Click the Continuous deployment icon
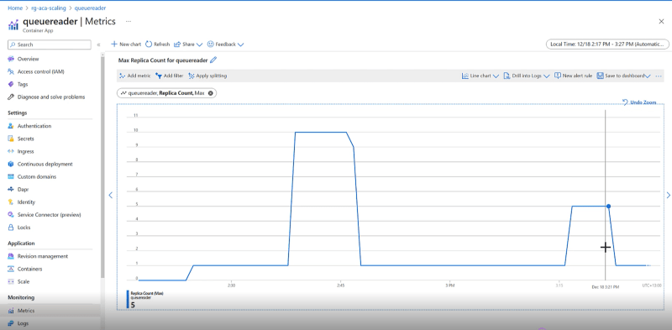This screenshot has height=330, width=672. point(11,164)
